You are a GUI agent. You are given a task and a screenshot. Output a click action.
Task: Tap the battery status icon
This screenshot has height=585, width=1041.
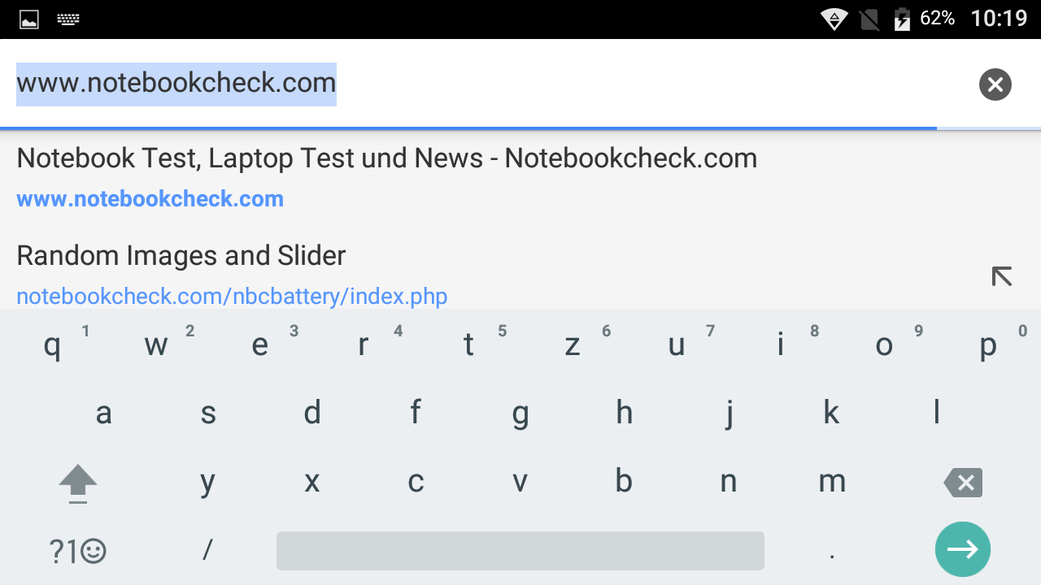(901, 19)
